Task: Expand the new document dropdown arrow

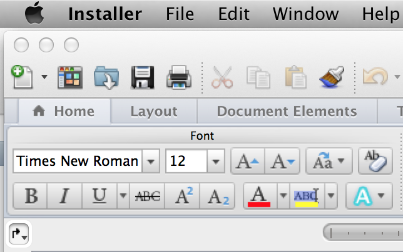Action: [44, 77]
